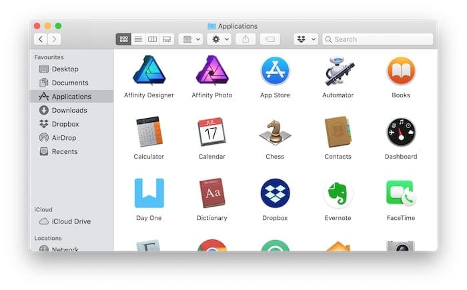Open the Contacts app icon
467x290 pixels.
338,131
